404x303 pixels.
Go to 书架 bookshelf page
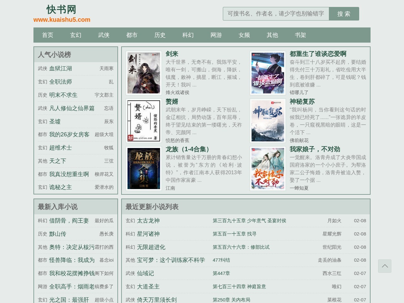pos(300,35)
